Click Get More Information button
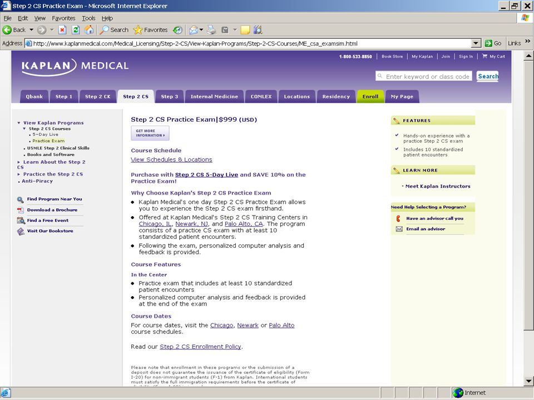 coord(150,133)
